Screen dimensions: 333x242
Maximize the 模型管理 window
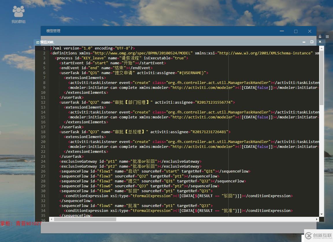point(296,31)
